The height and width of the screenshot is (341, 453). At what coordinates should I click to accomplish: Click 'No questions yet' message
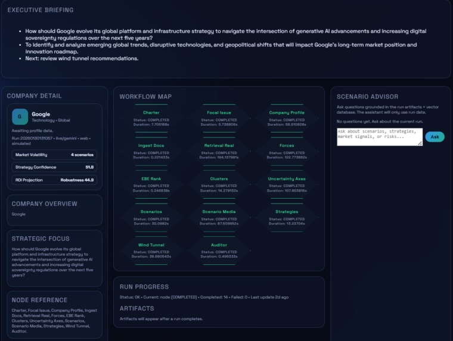pyautogui.click(x=380, y=121)
